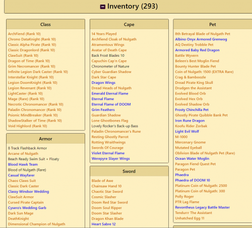This screenshot has width=252, height=228.
Task: Click Werepyre Slayer Wings link
Action: [x=111, y=159]
